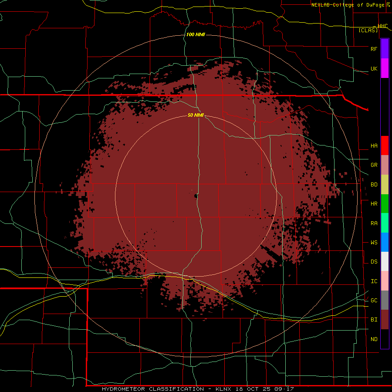Click the '100 NMI' range ring label

[196, 34]
